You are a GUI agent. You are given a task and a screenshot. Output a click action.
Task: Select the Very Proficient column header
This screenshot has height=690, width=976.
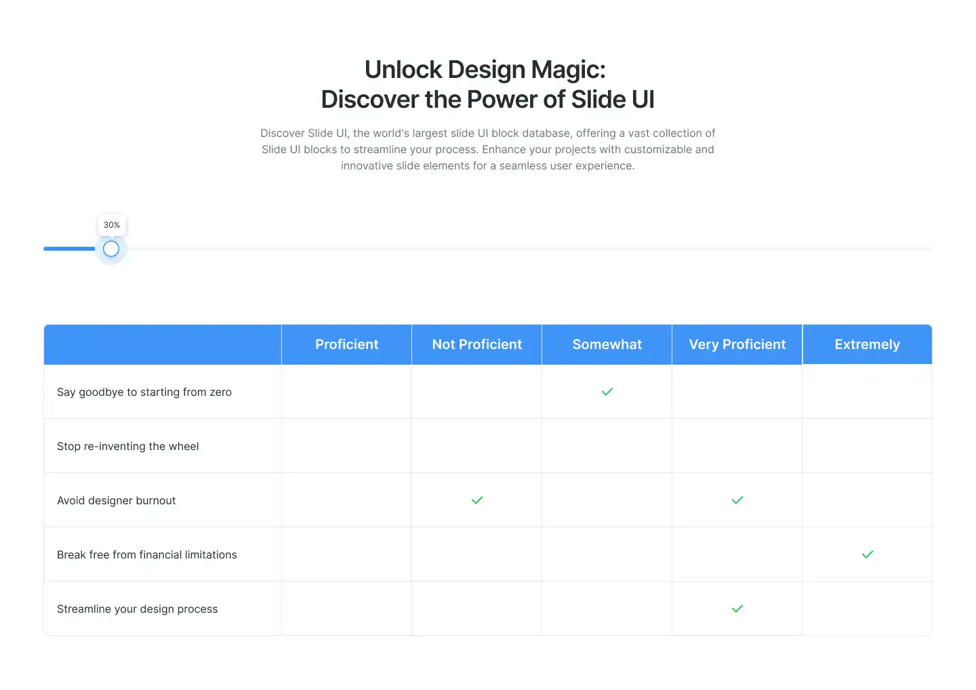click(x=737, y=344)
